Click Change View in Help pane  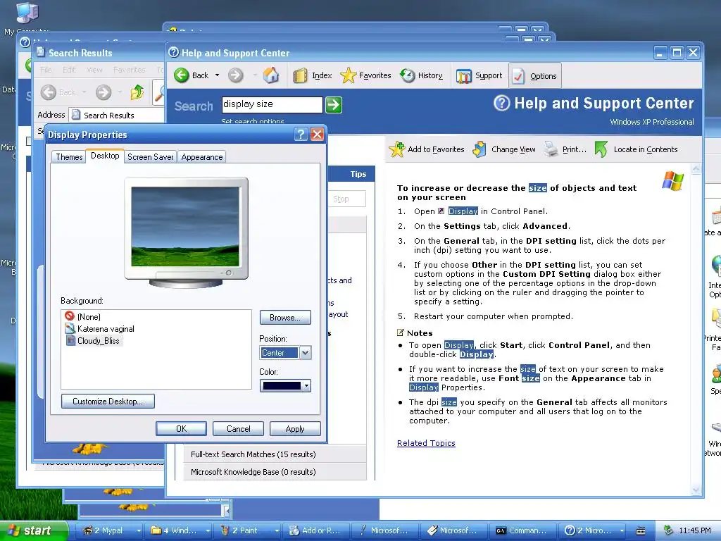coord(504,149)
